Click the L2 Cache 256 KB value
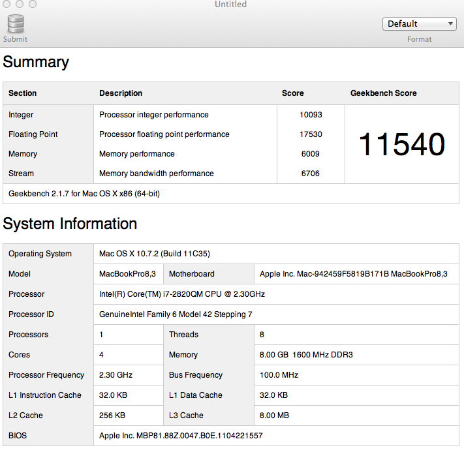Image resolution: width=464 pixels, height=454 pixels. (112, 416)
